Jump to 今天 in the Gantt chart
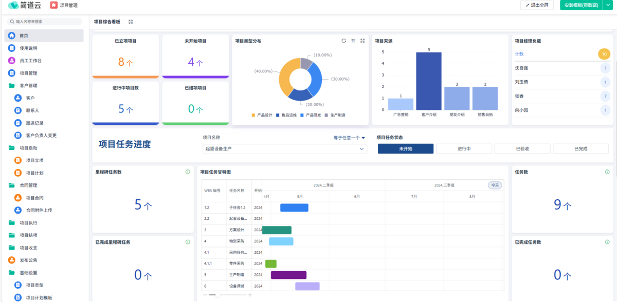The height and width of the screenshot is (302, 617). pyautogui.click(x=495, y=185)
